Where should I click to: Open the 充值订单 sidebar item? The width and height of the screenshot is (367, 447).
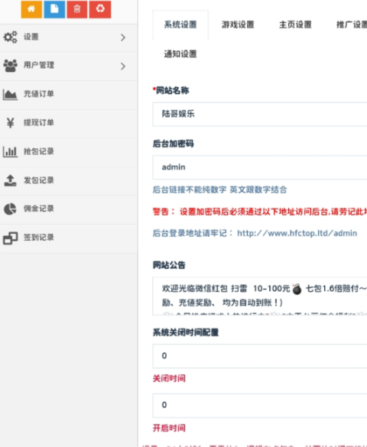(x=69, y=94)
